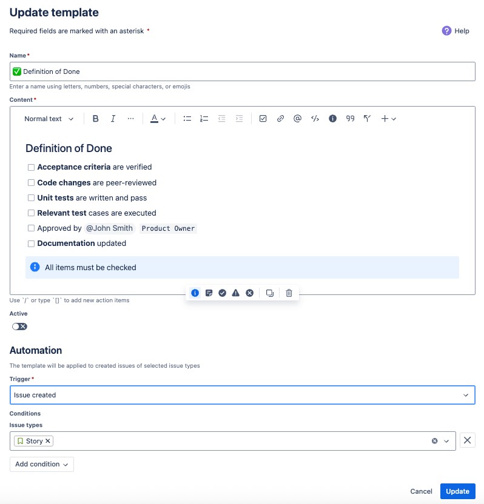Insert a link with the chain icon
The image size is (484, 504).
[x=280, y=119]
